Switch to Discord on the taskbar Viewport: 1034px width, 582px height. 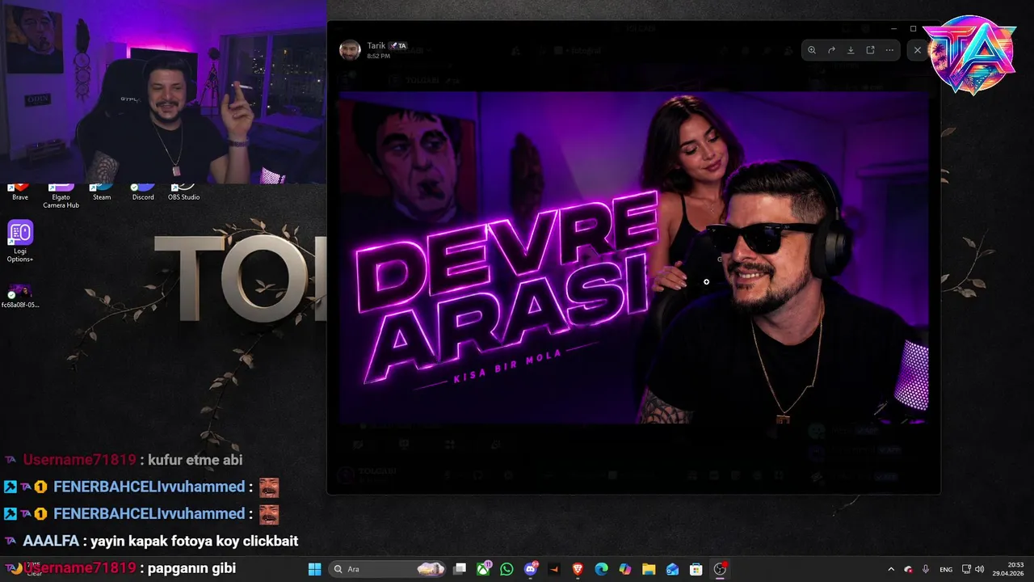[531, 569]
